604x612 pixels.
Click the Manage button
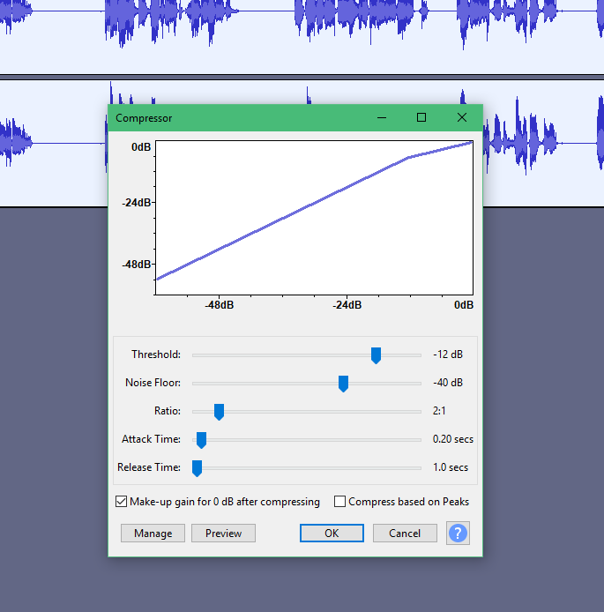(153, 534)
